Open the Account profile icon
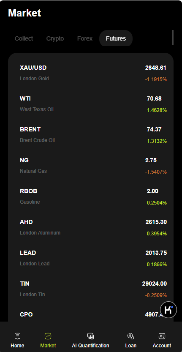Screen dimensions: 182x352 162,336
